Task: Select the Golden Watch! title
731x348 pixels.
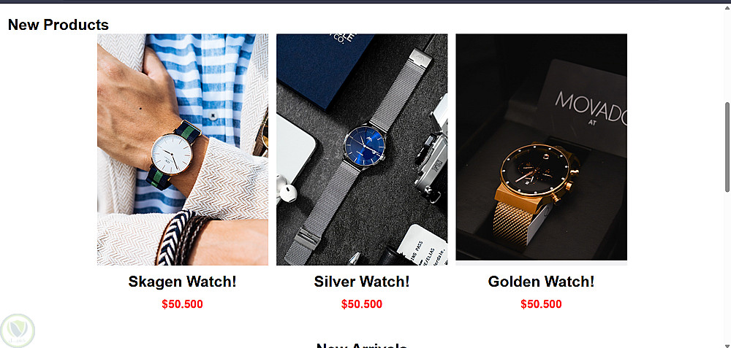Action: pyautogui.click(x=541, y=282)
